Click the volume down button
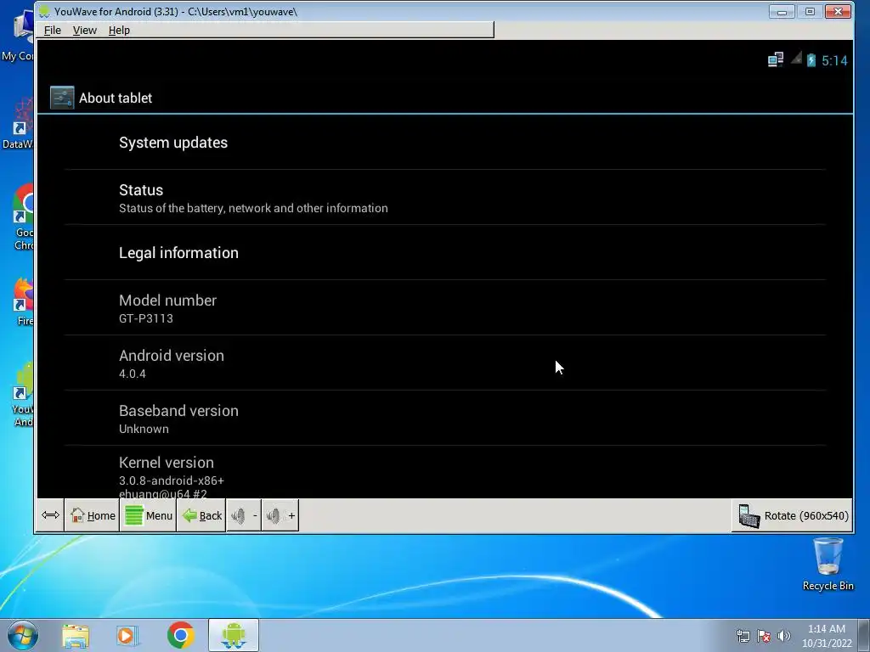 (244, 515)
